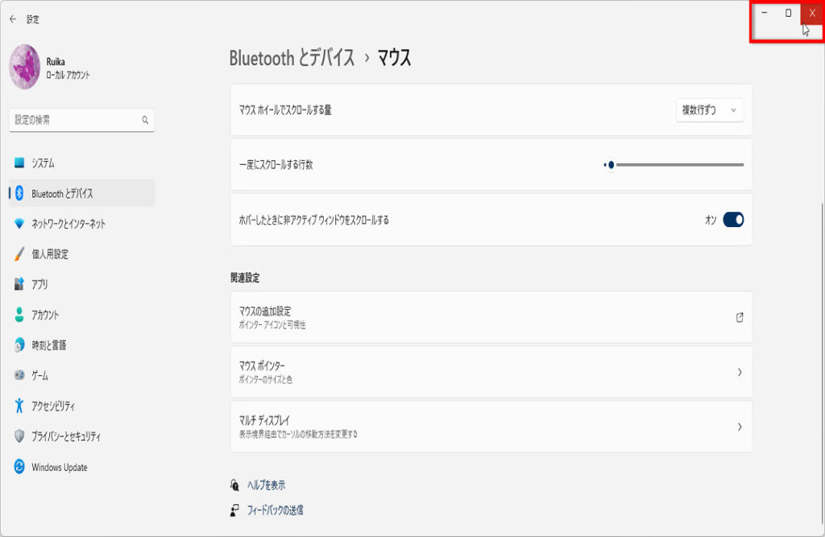The width and height of the screenshot is (825, 537).
Task: Select アクセシビリティ in the sidebar
Action: pos(53,406)
